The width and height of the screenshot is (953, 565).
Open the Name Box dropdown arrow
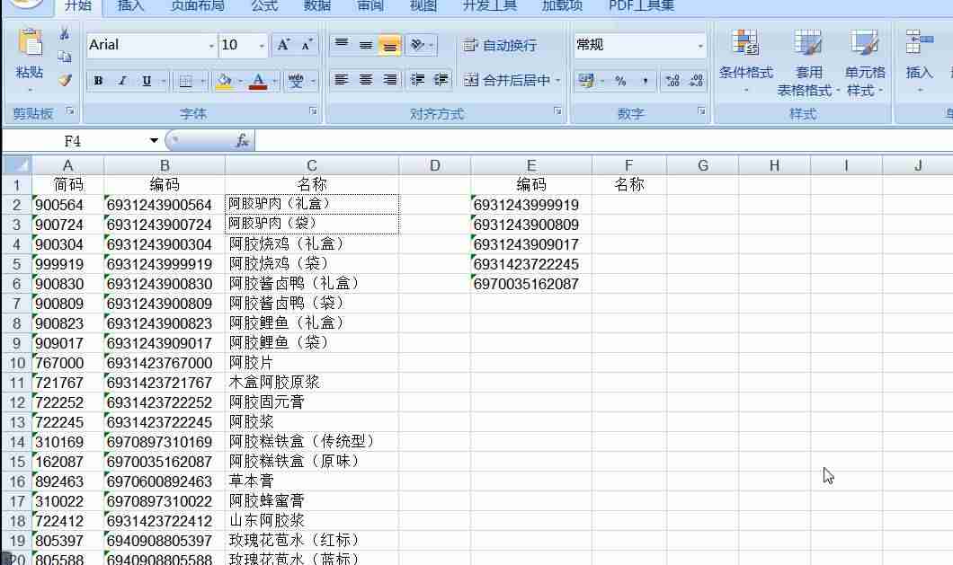154,141
